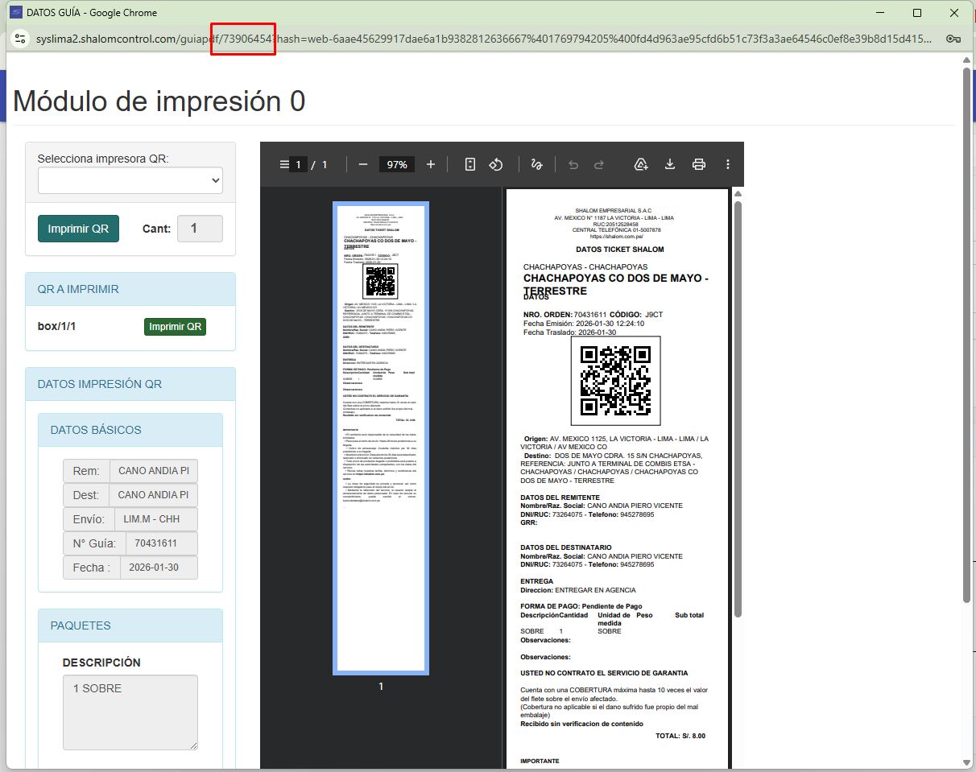Save PDF to Google Drive icon

point(641,164)
